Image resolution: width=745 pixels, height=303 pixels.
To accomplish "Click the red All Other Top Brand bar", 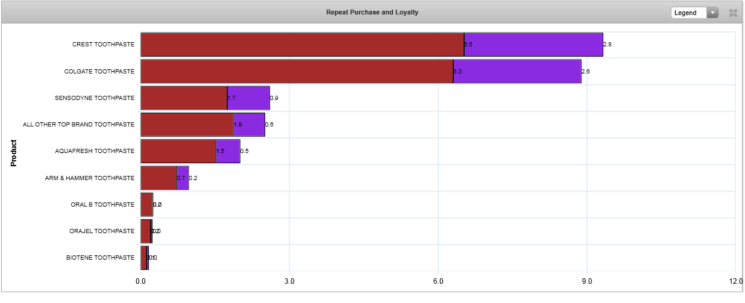I will (x=187, y=125).
